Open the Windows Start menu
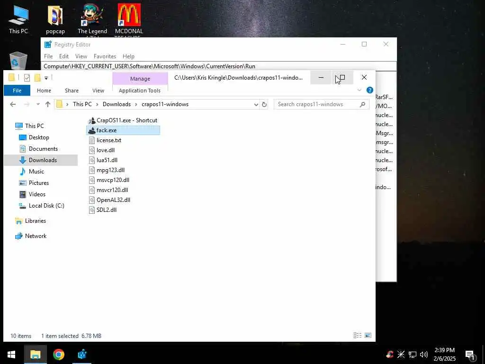The height and width of the screenshot is (364, 485). click(x=11, y=355)
